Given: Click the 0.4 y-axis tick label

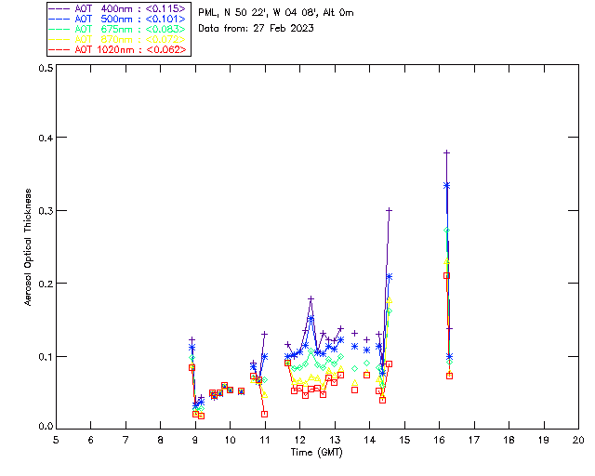Looking at the screenshot, I should (x=46, y=138).
